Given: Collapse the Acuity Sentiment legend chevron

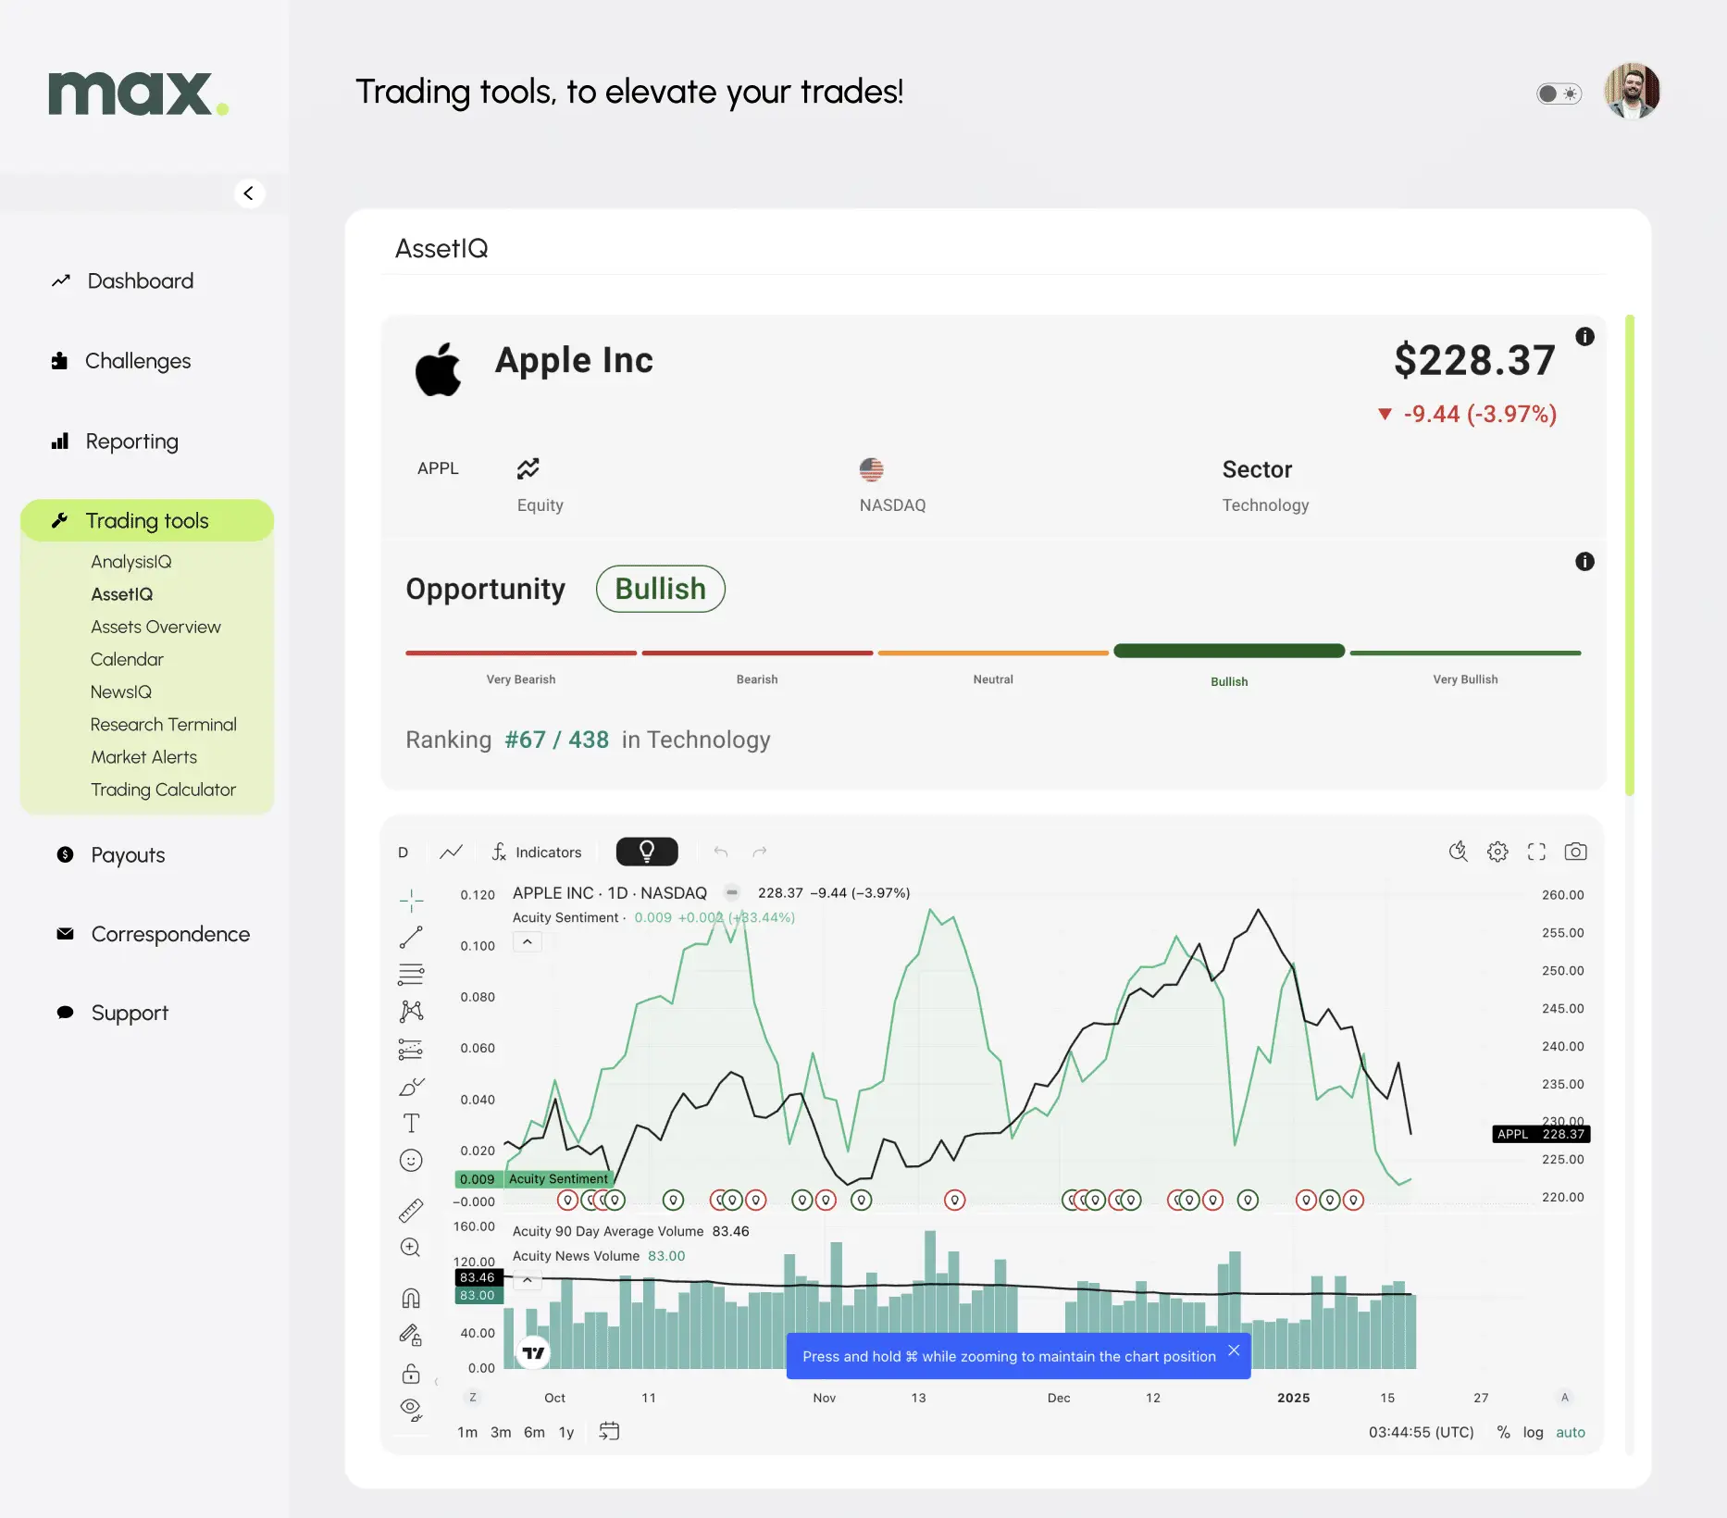Looking at the screenshot, I should click(x=528, y=942).
